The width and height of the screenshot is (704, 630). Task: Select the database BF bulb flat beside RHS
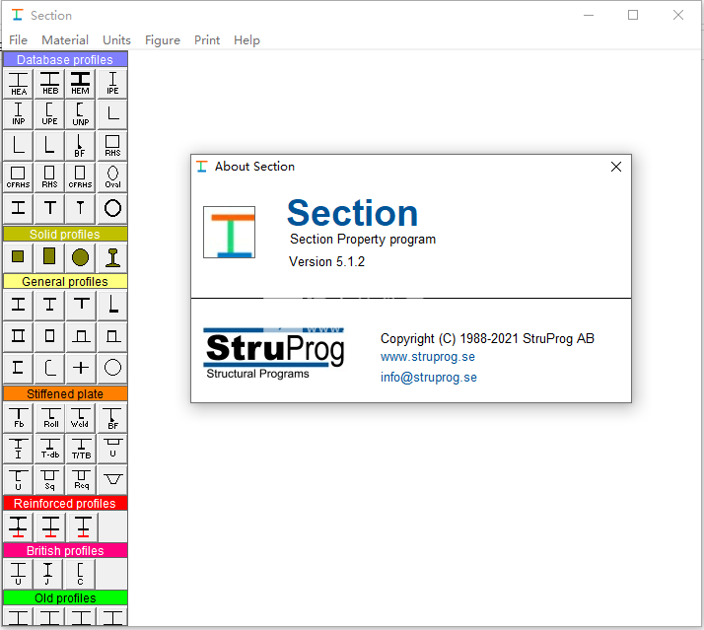coord(81,146)
